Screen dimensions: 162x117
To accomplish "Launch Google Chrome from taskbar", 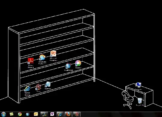I will tap(20, 114).
